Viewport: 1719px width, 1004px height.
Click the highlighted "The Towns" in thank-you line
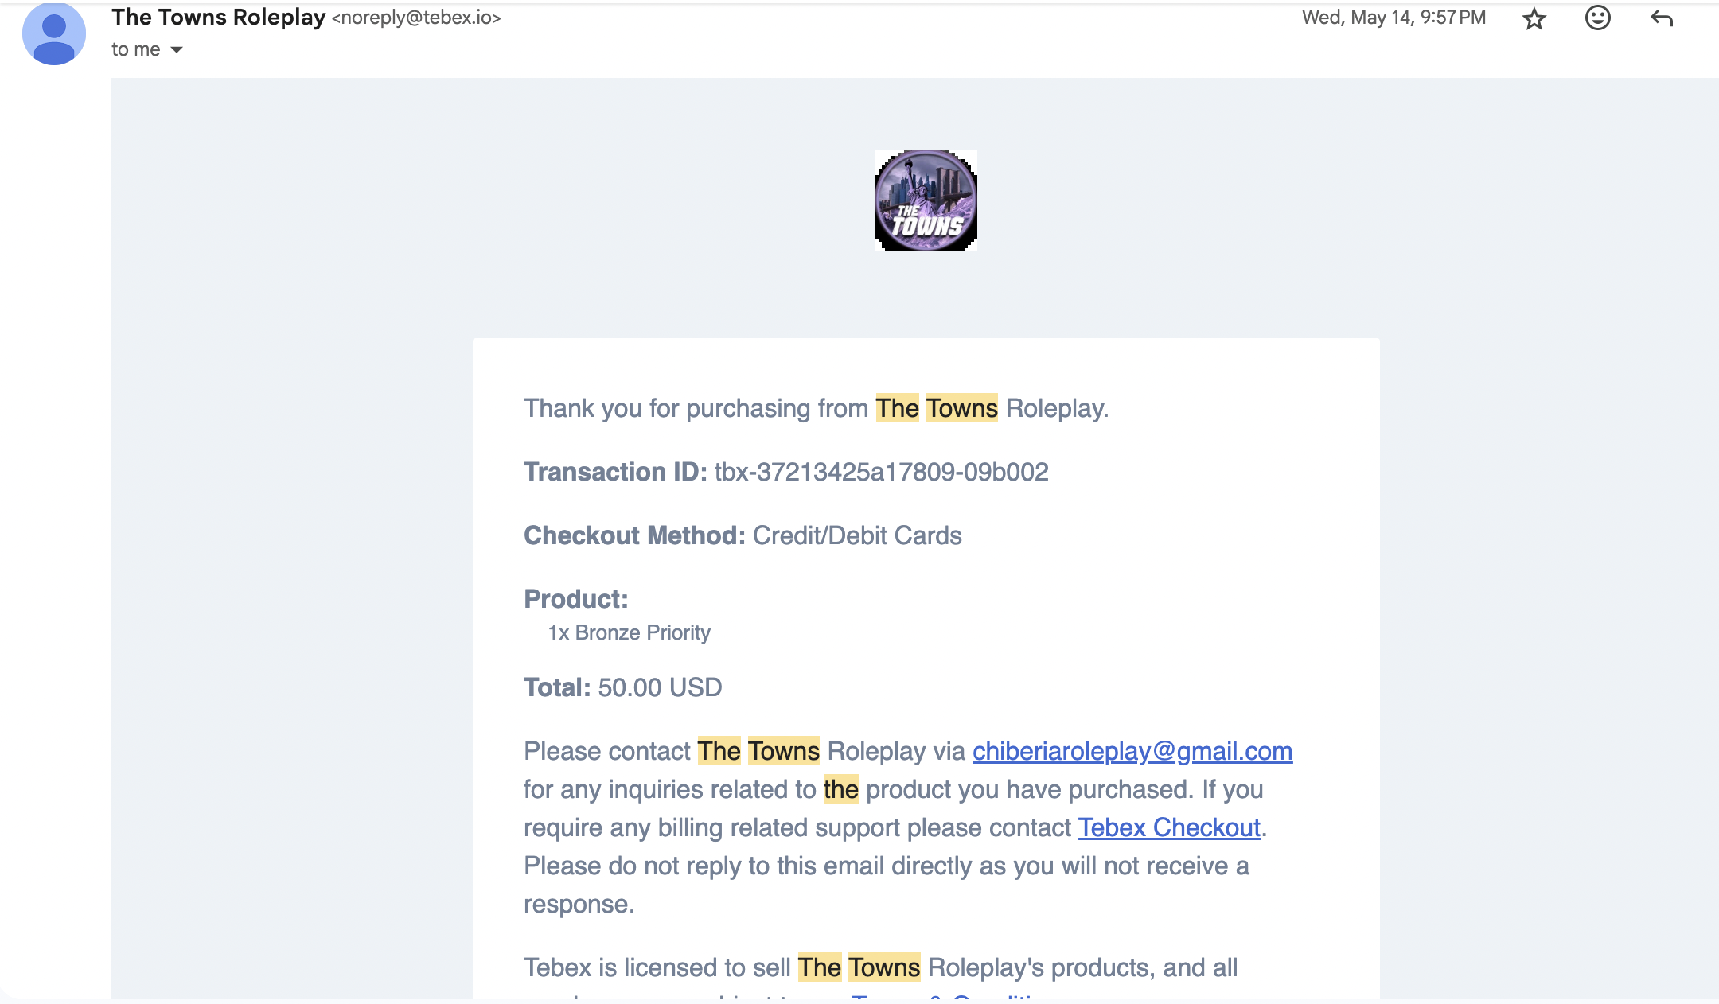click(937, 408)
